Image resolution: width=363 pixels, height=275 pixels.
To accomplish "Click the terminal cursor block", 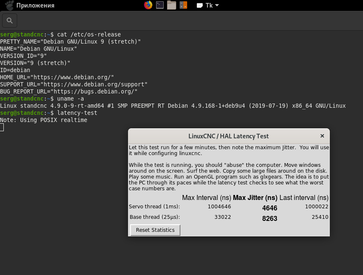I will click(2, 127).
